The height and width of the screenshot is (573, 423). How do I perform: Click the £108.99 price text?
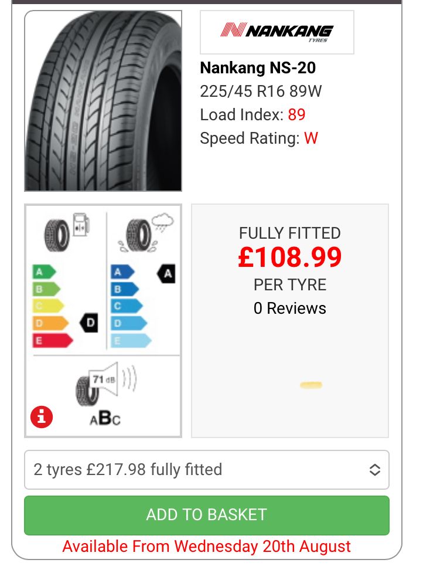pos(289,258)
